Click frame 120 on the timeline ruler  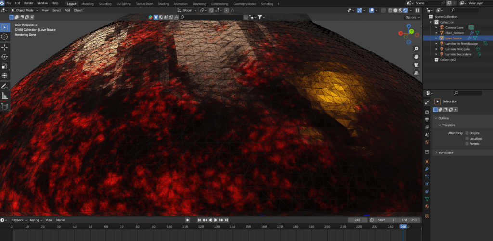[x=200, y=227]
